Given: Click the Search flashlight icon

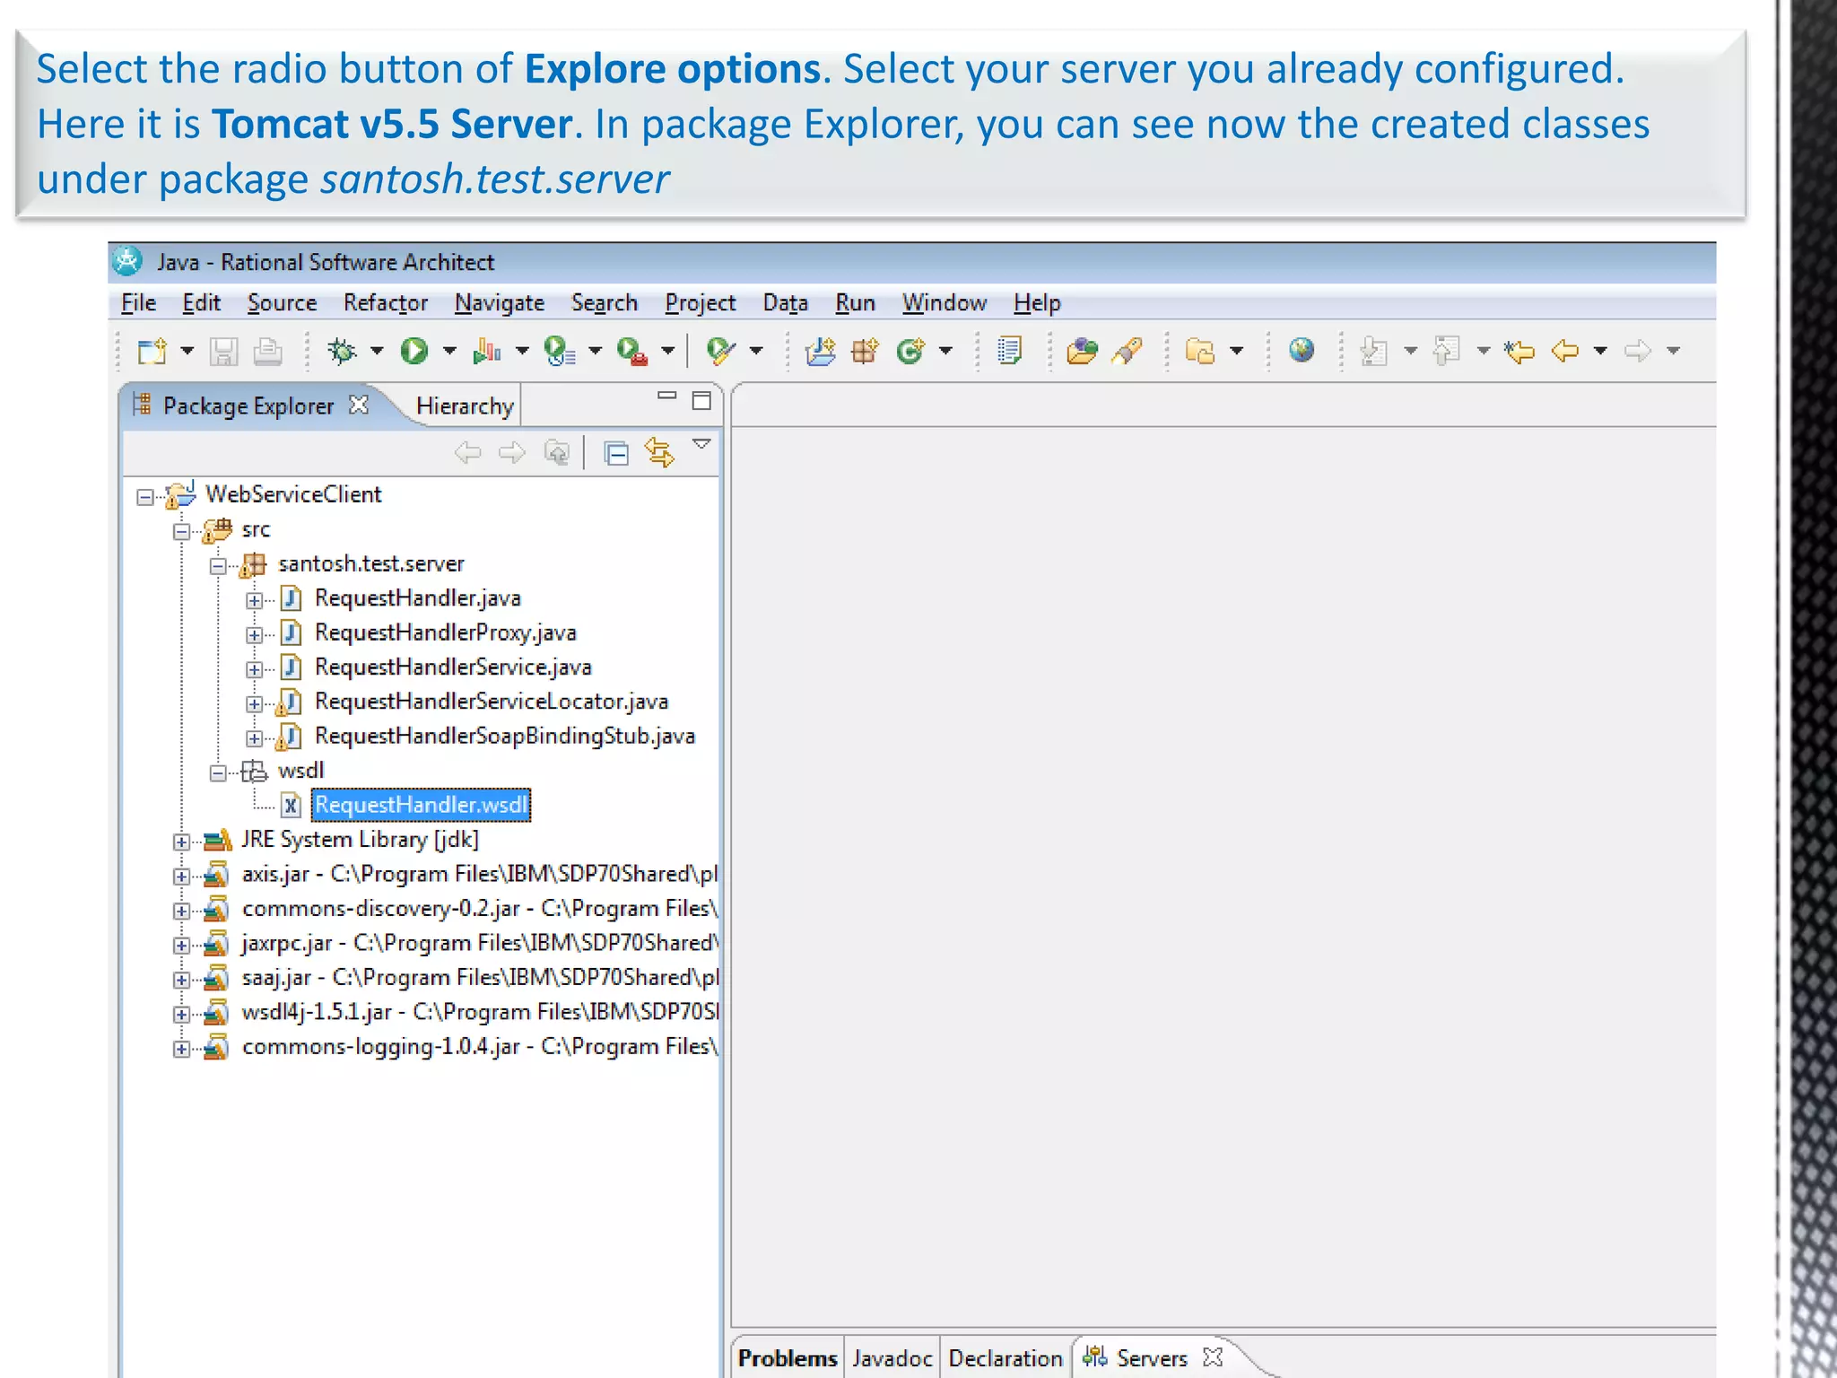Looking at the screenshot, I should coord(1127,351).
